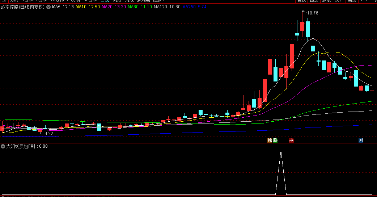
Task: Select the 岭南控股(日线.前复权) chart title
Action: tap(22, 7)
